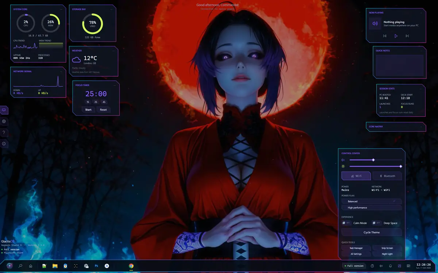
Task: Open the start orb in the taskbar
Action: [x=9, y=266]
